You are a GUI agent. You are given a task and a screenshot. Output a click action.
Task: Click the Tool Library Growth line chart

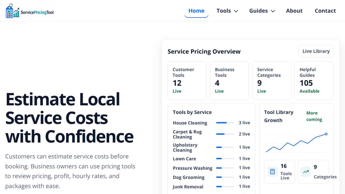click(296, 143)
